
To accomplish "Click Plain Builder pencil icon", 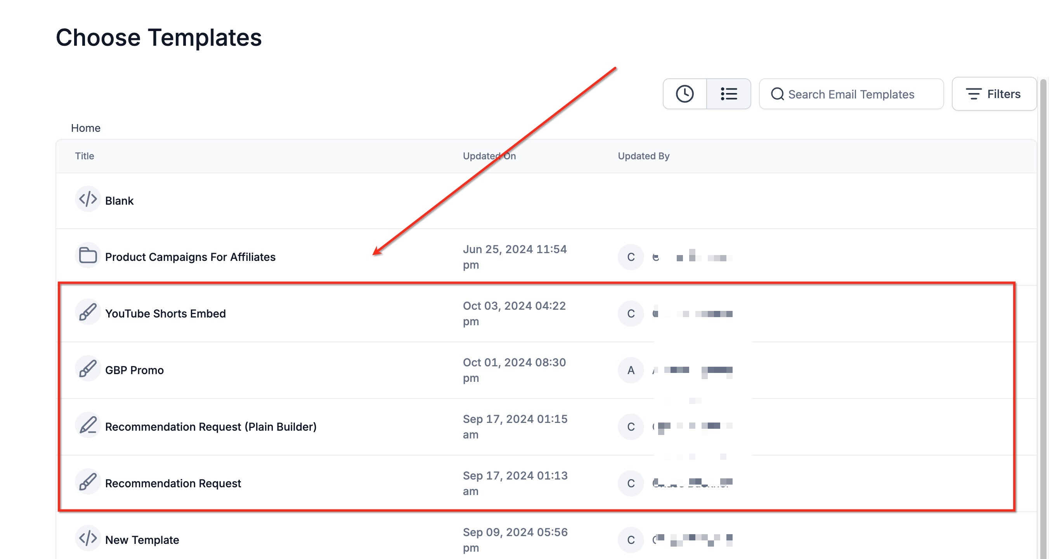I will coord(87,425).
